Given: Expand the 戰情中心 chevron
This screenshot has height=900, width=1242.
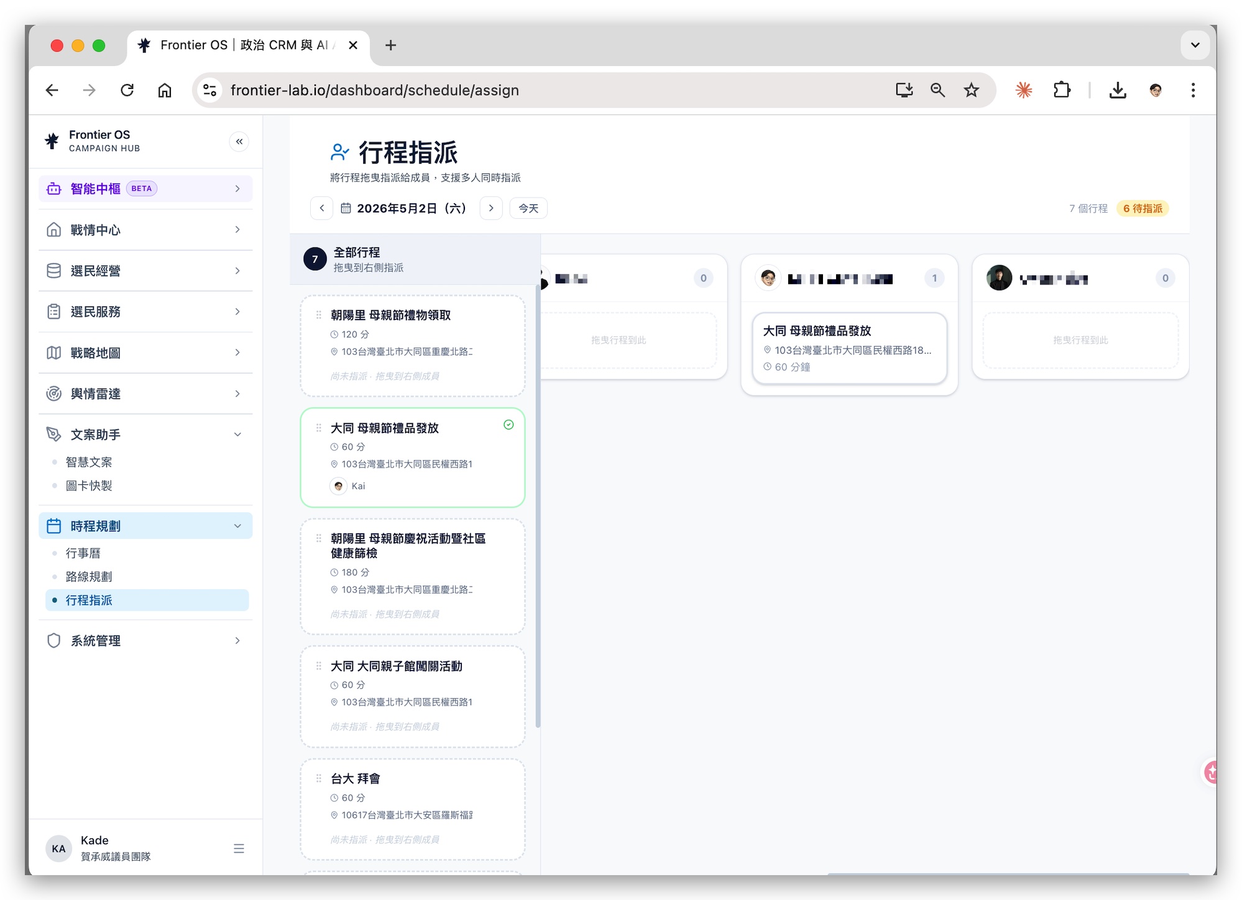Looking at the screenshot, I should pyautogui.click(x=237, y=230).
